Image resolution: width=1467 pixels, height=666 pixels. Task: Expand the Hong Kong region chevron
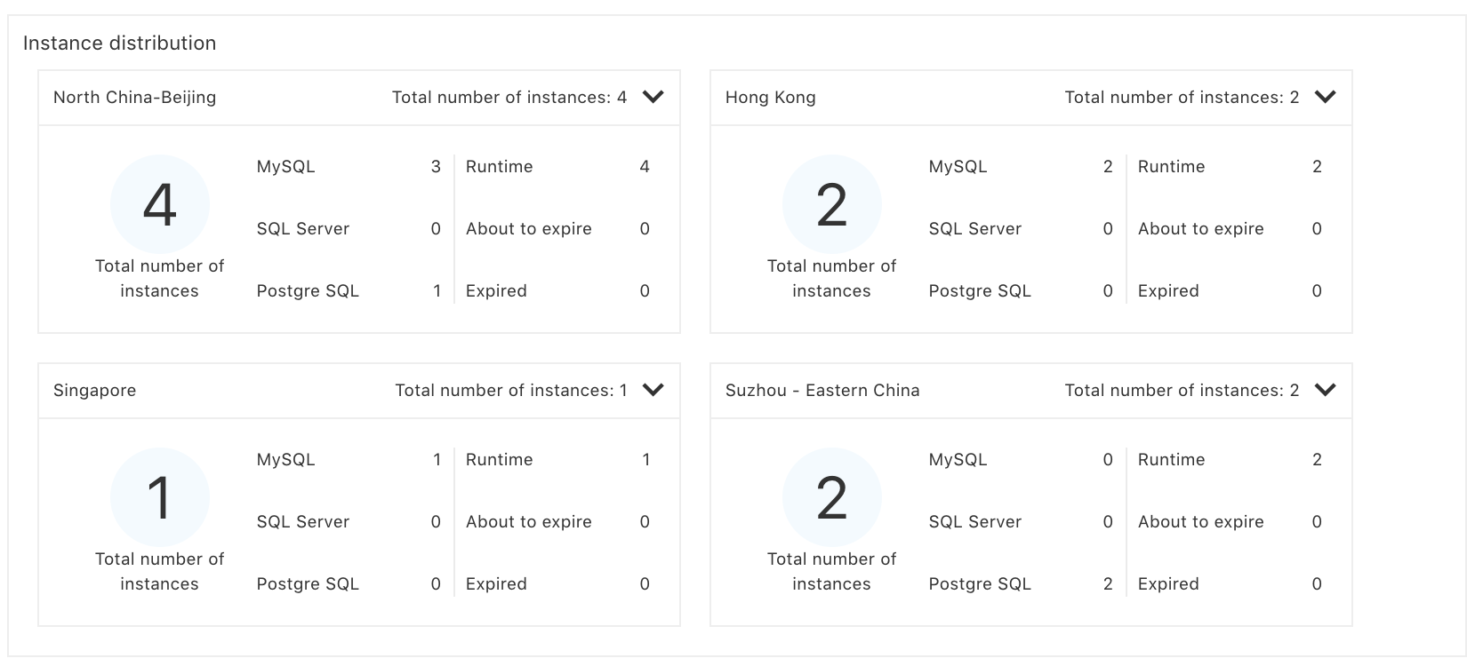point(1325,97)
